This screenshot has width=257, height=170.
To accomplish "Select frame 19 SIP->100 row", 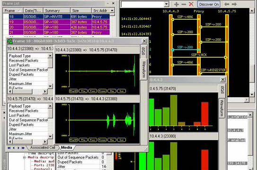I will tap(59, 22).
